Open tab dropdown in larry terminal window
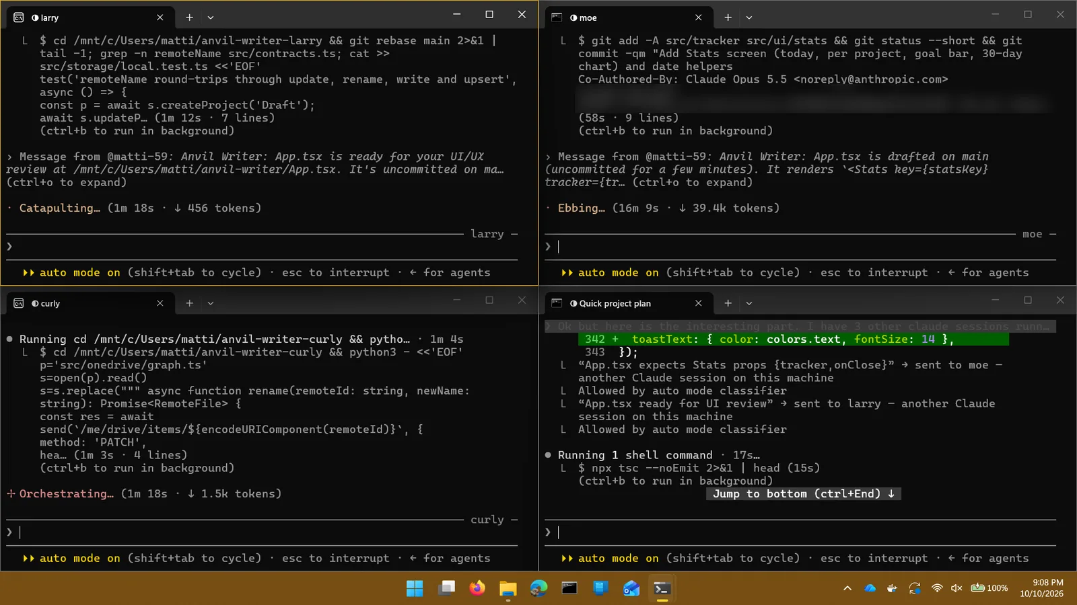Screen dimensions: 1077x605 pos(211,17)
